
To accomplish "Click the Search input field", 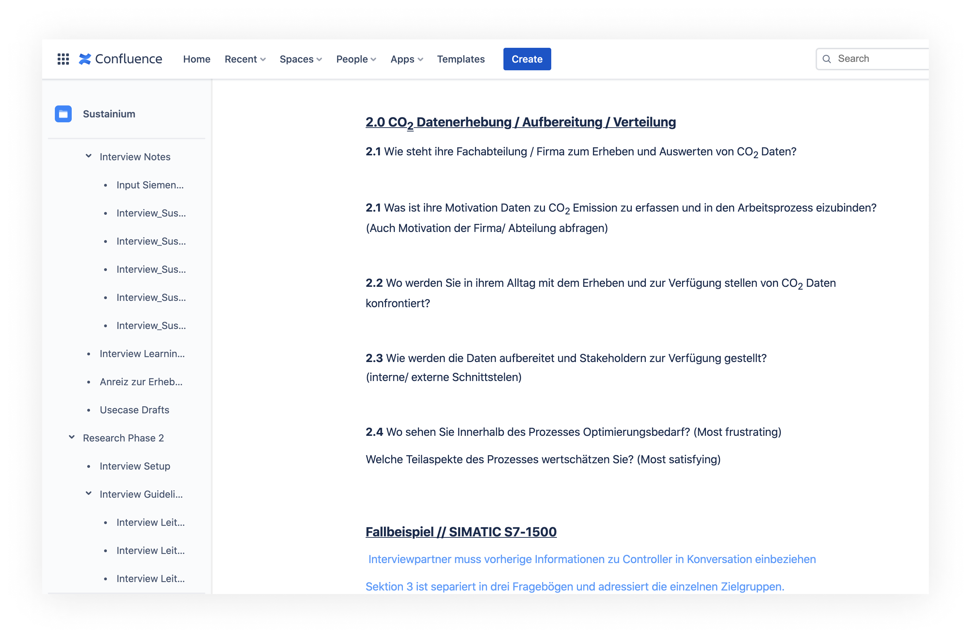I will point(877,59).
